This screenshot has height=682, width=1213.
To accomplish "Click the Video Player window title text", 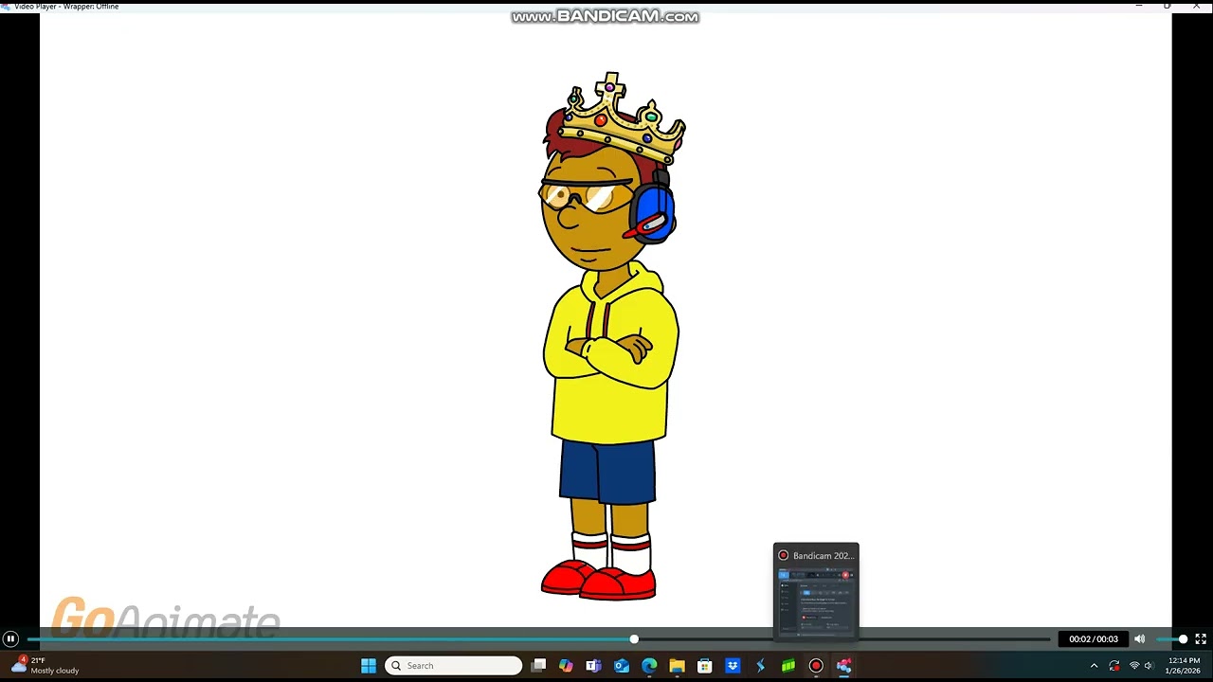I will 66,6.
